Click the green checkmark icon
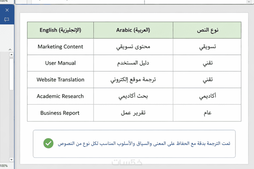Screen dimensions: 254x169 click(x=48, y=143)
